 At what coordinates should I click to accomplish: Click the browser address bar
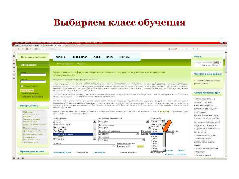coord(102,49)
